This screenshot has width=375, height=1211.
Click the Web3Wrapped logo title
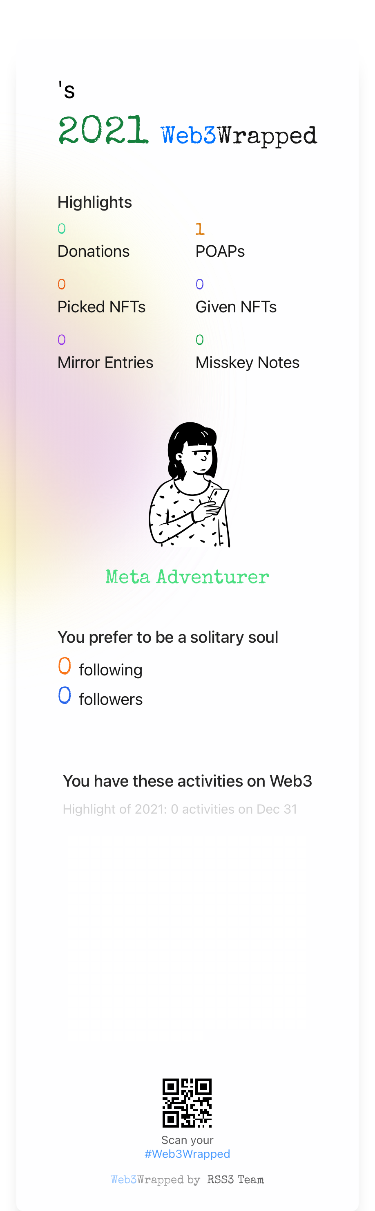pyautogui.click(x=239, y=135)
